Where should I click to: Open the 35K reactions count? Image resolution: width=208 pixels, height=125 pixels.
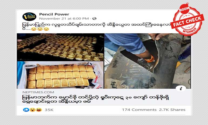pos(49,110)
